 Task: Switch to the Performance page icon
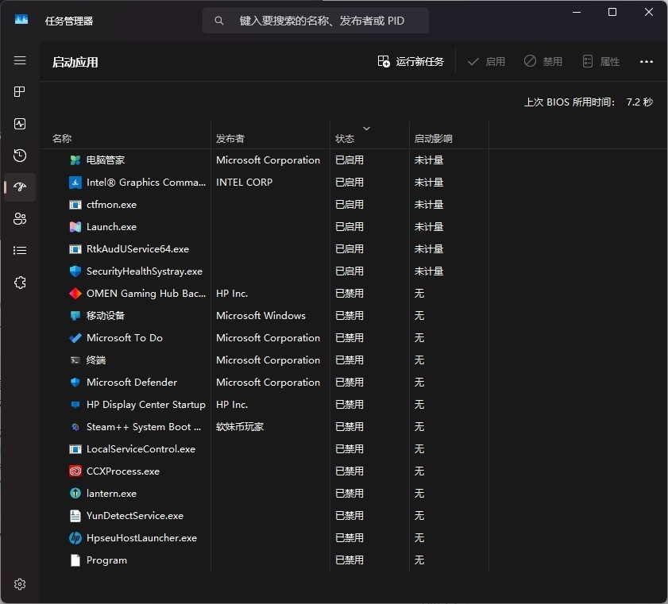(x=20, y=124)
